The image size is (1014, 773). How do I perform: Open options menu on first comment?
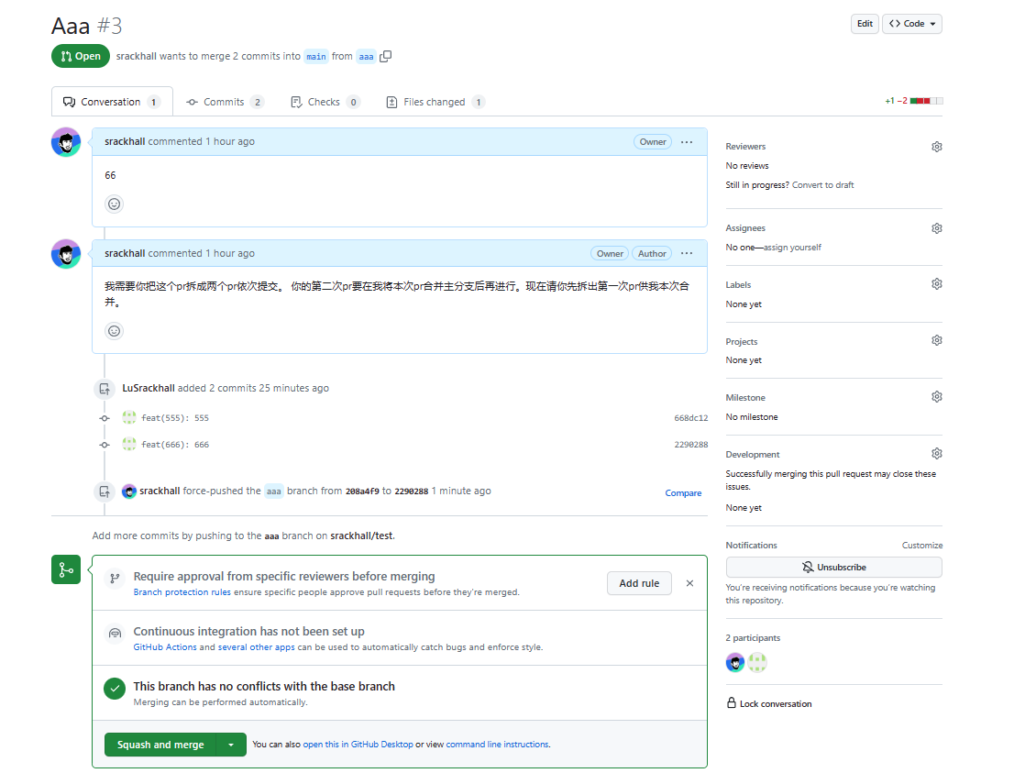coord(687,142)
